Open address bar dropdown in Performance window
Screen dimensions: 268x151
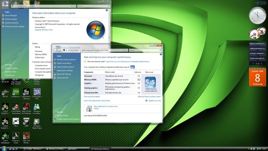123,50
